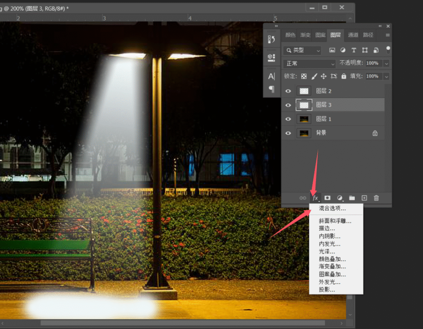This screenshot has width=423, height=329.
Task: Toggle lock transparent pixels
Action: [304, 76]
